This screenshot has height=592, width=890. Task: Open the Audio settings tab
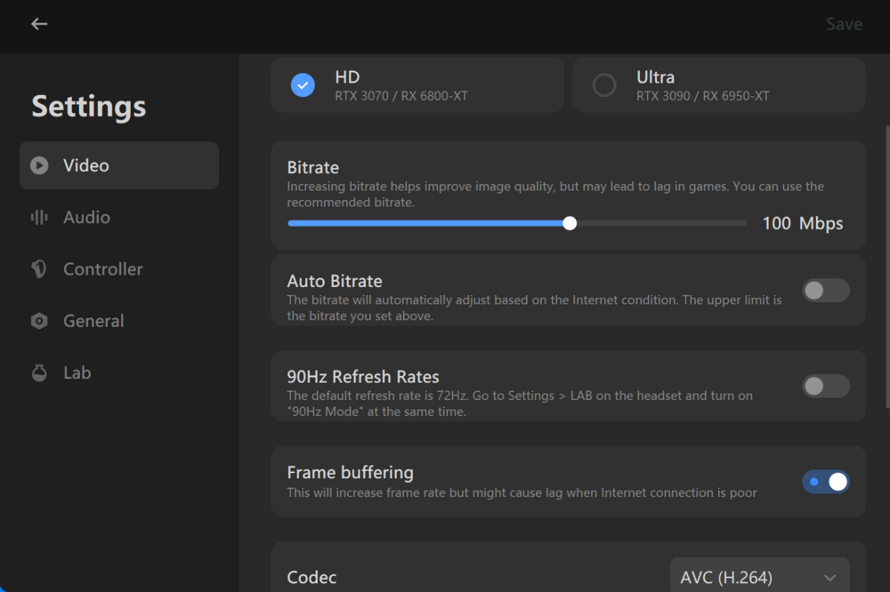[86, 217]
